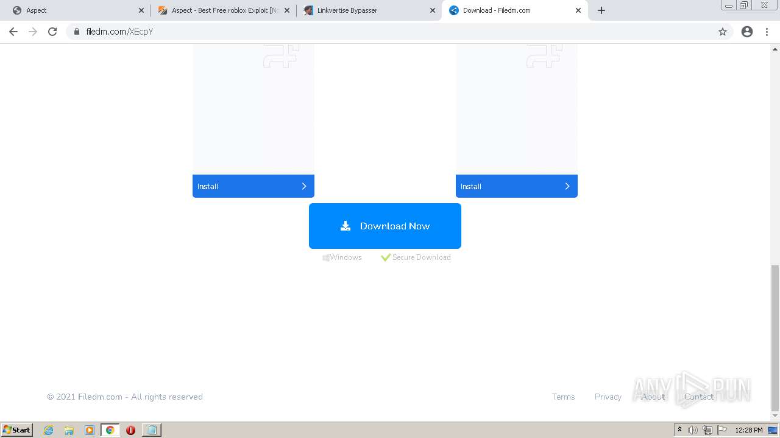Restore down the Chrome window

coord(744,5)
